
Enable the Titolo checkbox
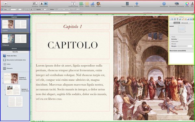click(x=170, y=37)
